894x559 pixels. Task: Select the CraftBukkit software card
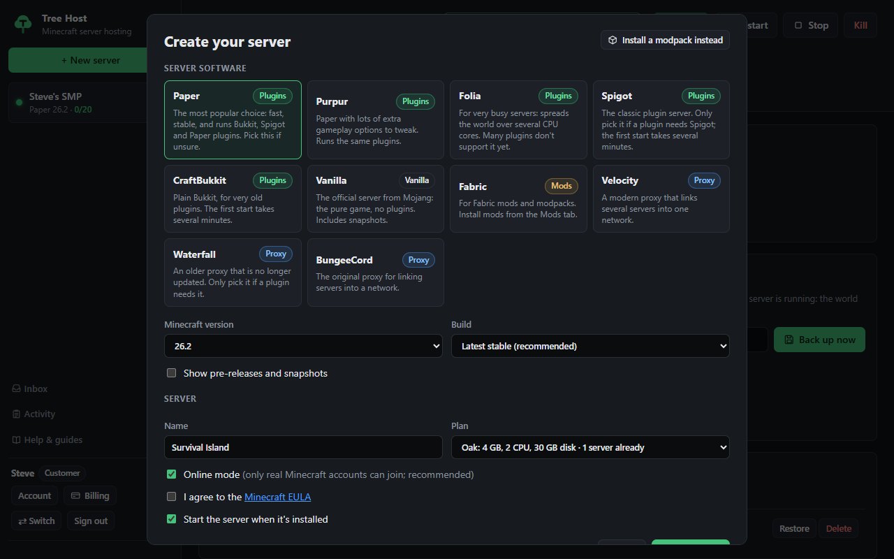(x=233, y=198)
